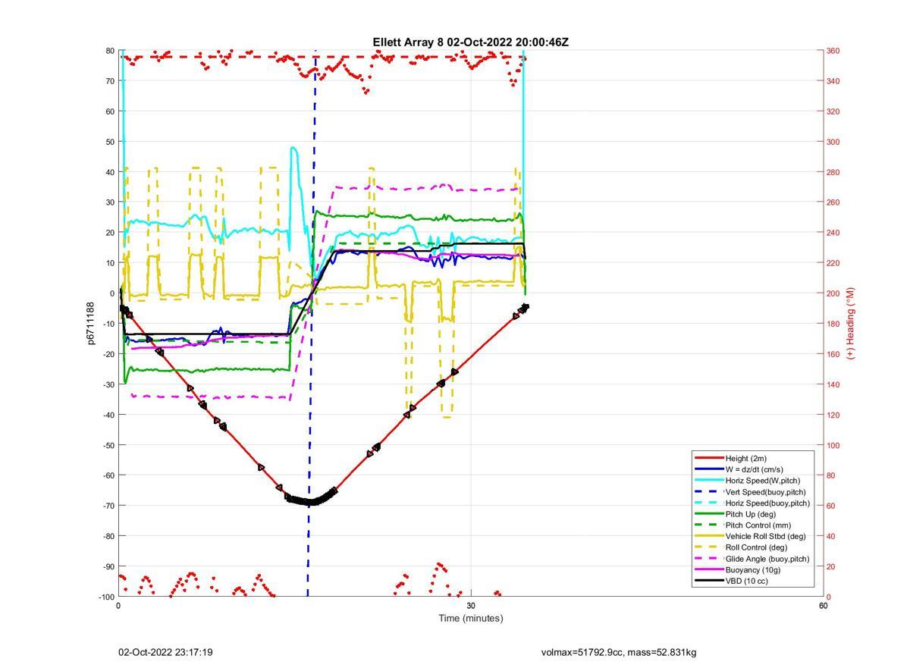Image resolution: width=910 pixels, height=671 pixels.
Task: Click the timestamp '02-Oct-2022 23:17:19'
Action: coord(165,652)
